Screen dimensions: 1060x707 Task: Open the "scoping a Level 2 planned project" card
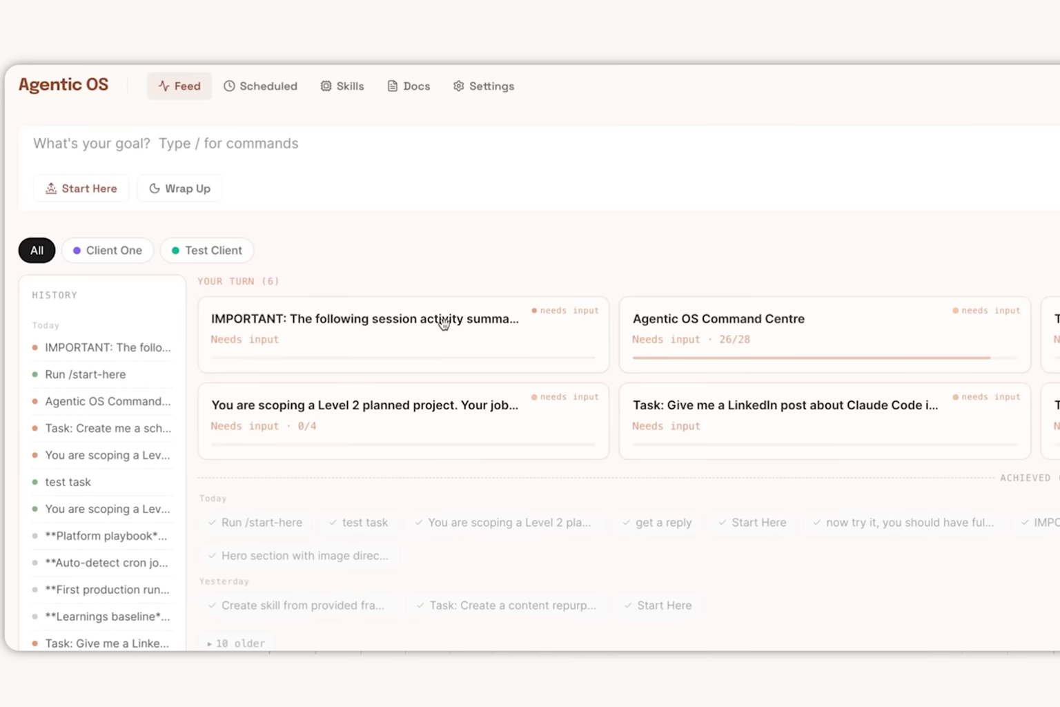coord(404,421)
